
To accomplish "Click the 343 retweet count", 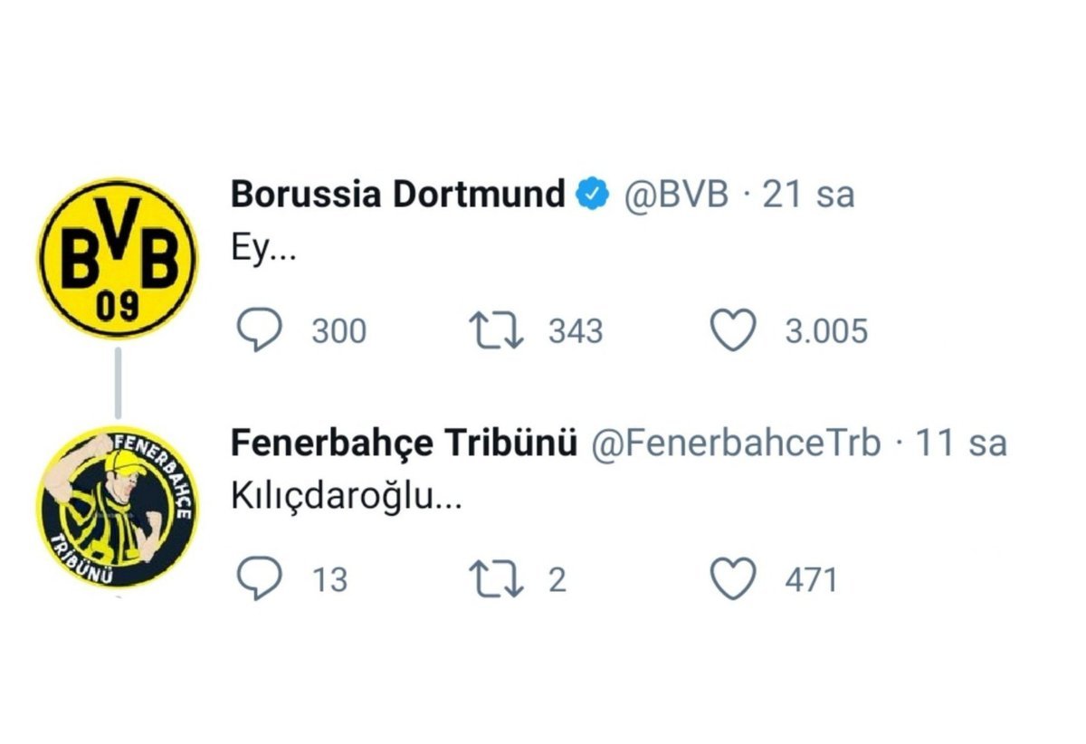I will [576, 331].
